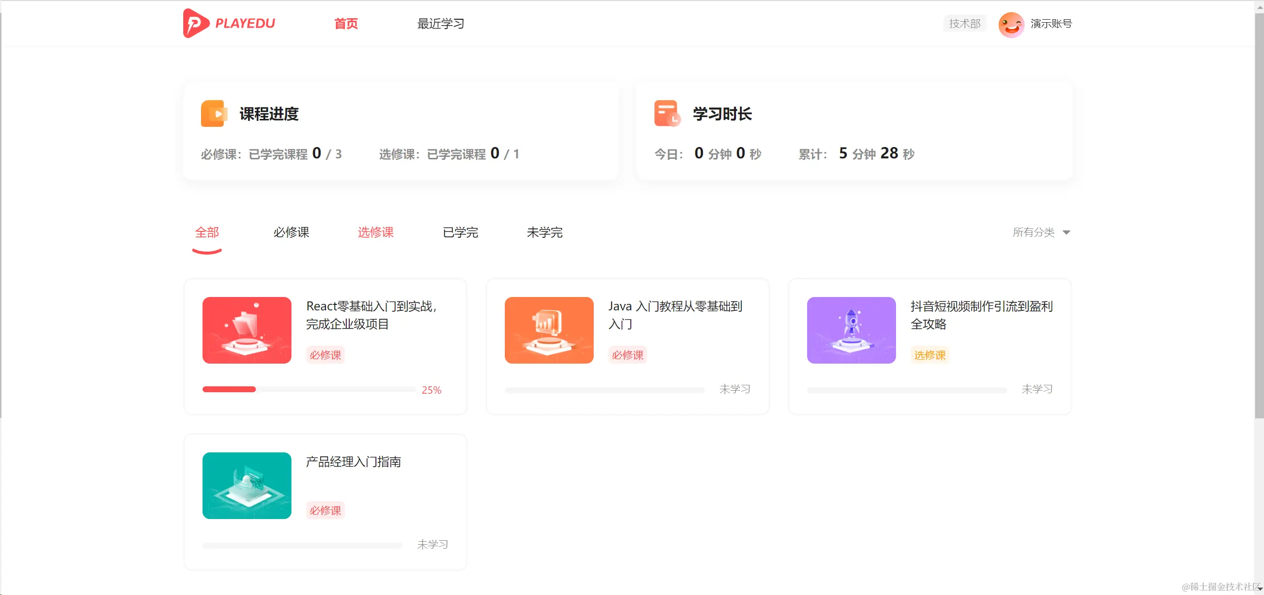The height and width of the screenshot is (595, 1264).
Task: Expand the category selector chevron
Action: tap(1067, 232)
